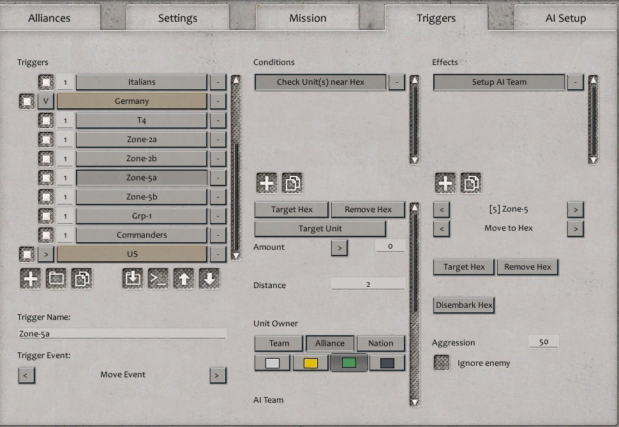This screenshot has width=619, height=427.
Task: Duplicate the selected trigger
Action: coord(82,279)
